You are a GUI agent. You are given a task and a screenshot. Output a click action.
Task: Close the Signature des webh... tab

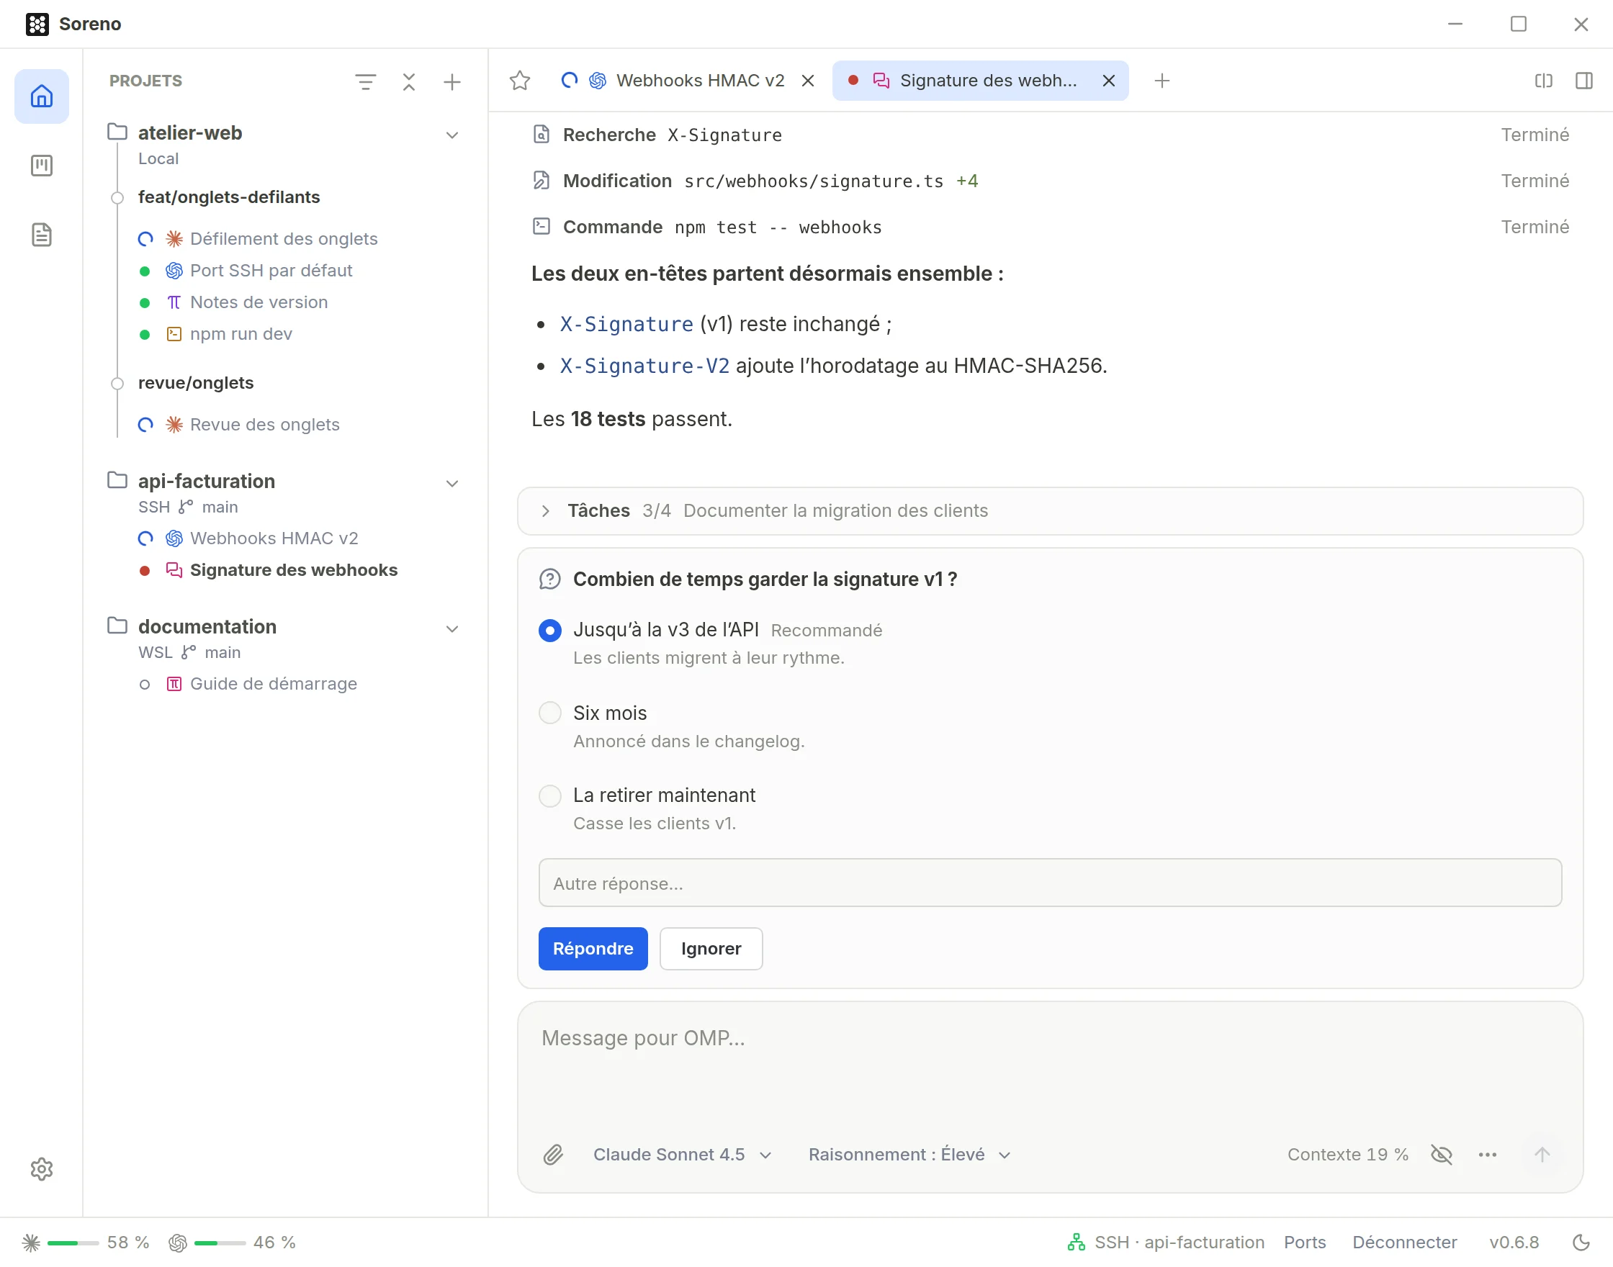tap(1108, 81)
